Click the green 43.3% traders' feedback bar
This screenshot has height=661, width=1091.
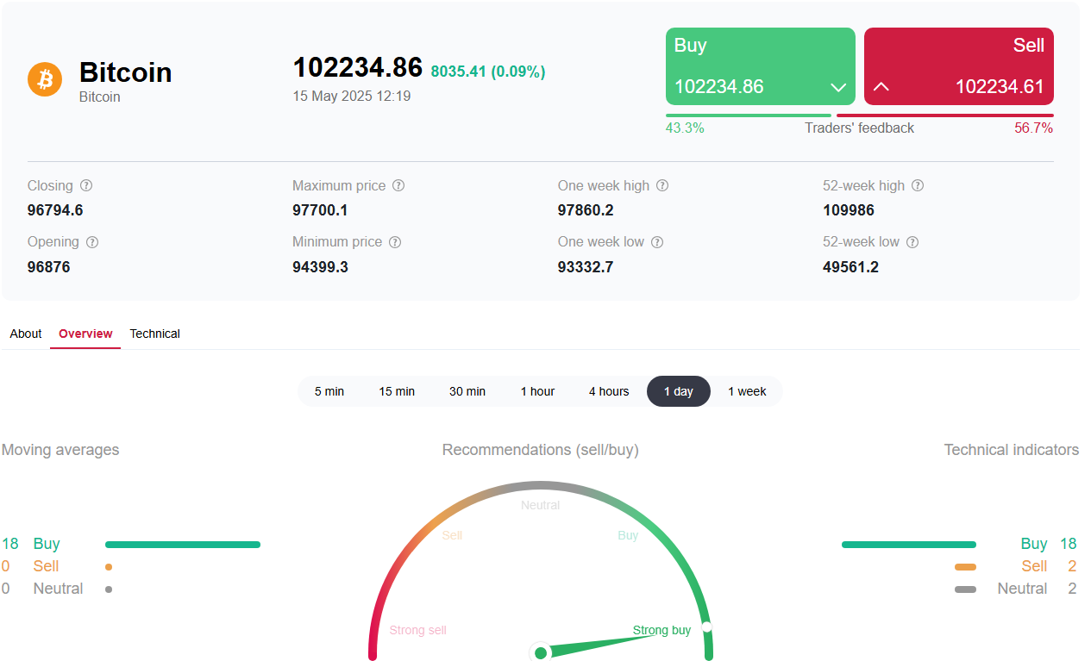coord(749,115)
